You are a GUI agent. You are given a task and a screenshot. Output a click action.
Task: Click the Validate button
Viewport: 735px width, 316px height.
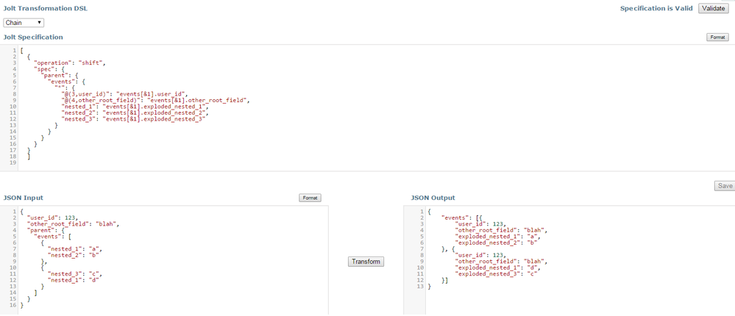pos(714,8)
